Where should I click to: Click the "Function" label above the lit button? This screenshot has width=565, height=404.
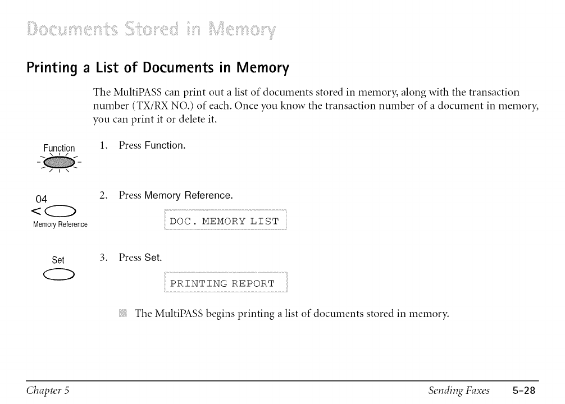(59, 149)
